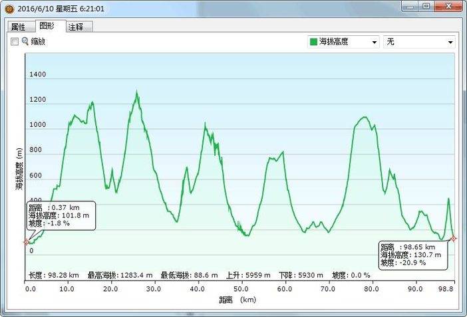Enable the 缩放 zoom checkbox
467x317 pixels.
15,41
